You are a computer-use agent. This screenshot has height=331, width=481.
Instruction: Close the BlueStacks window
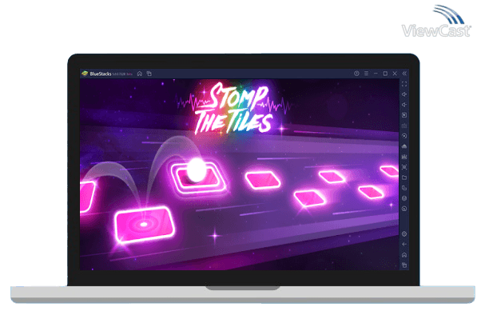[x=395, y=74]
